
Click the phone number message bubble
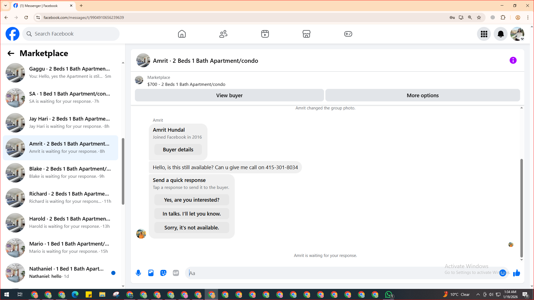click(x=225, y=167)
